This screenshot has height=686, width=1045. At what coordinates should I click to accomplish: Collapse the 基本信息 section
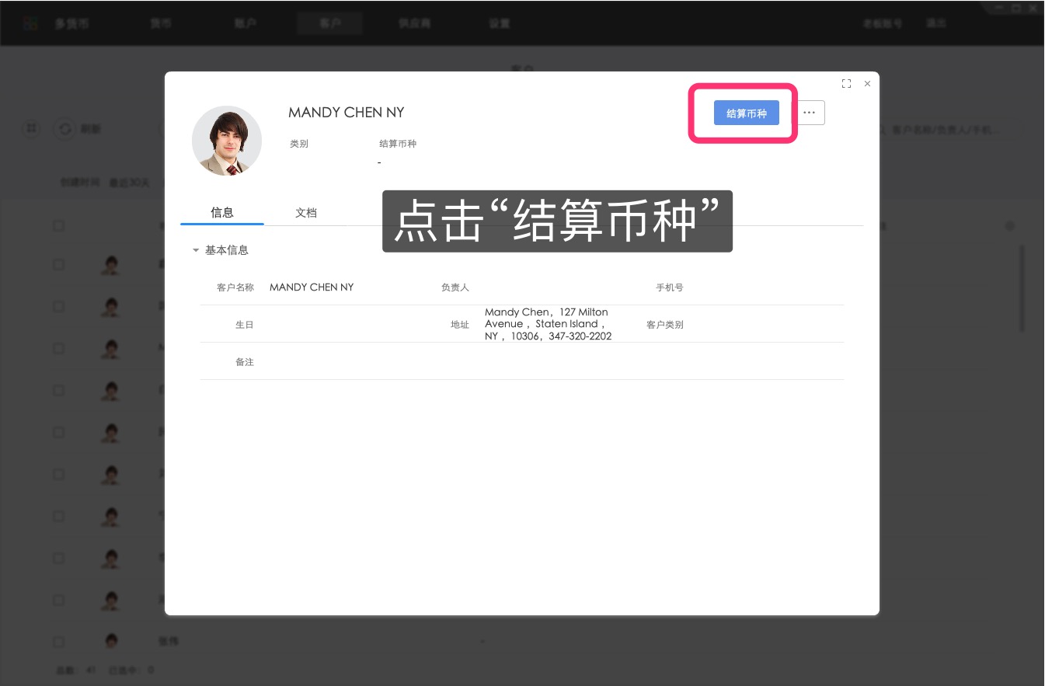tap(196, 250)
